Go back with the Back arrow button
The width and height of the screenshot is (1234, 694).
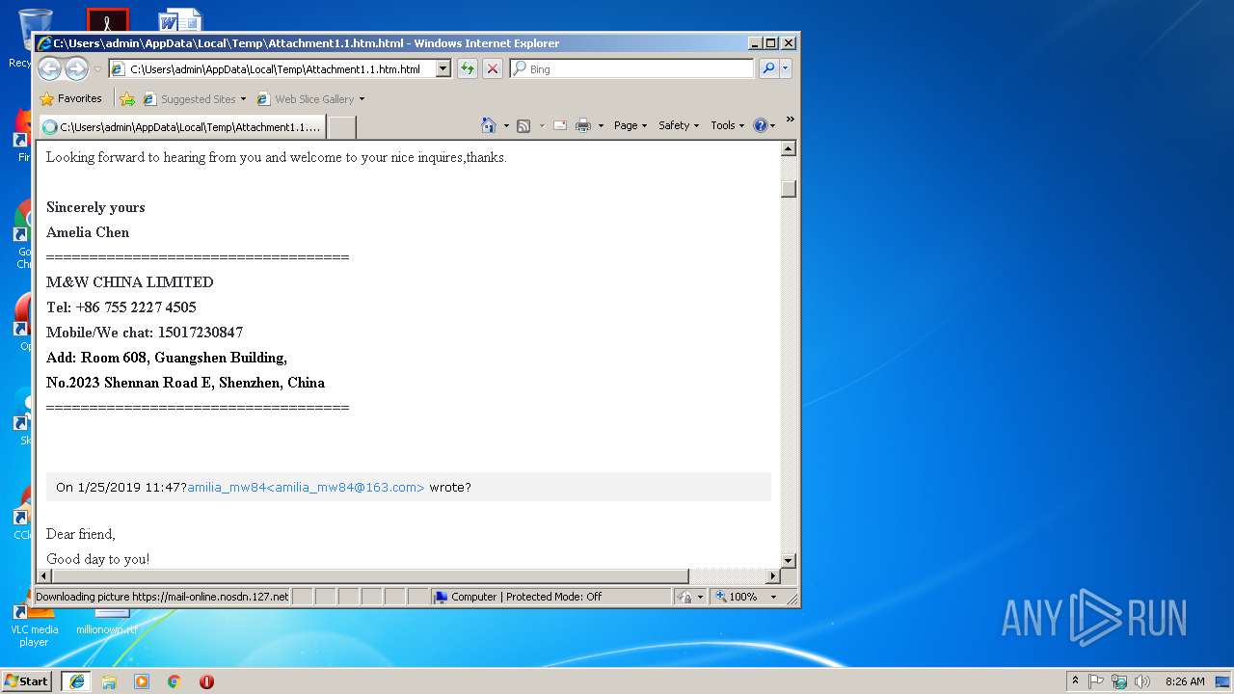coord(49,68)
